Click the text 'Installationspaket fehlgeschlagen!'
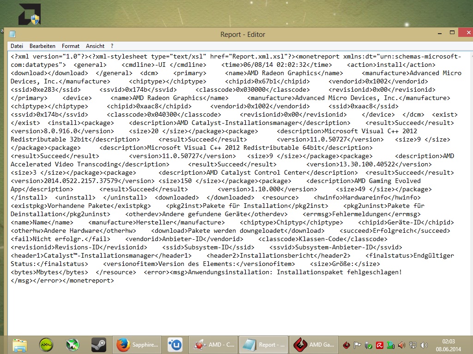This screenshot has height=354, width=473. [x=340, y=272]
